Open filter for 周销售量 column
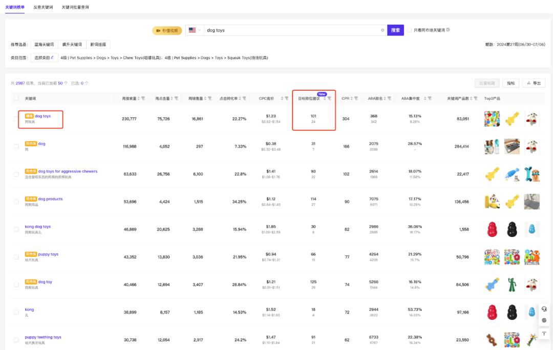This screenshot has width=553, height=350. pos(210,99)
